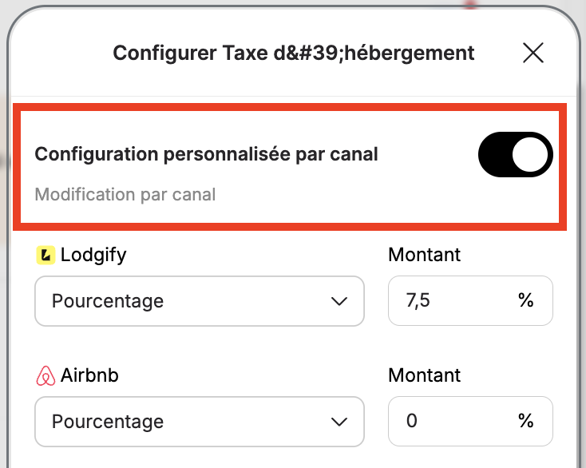The width and height of the screenshot is (586, 468).
Task: Click the chevron arrow in Airbnb dropdown
Action: [x=339, y=422]
